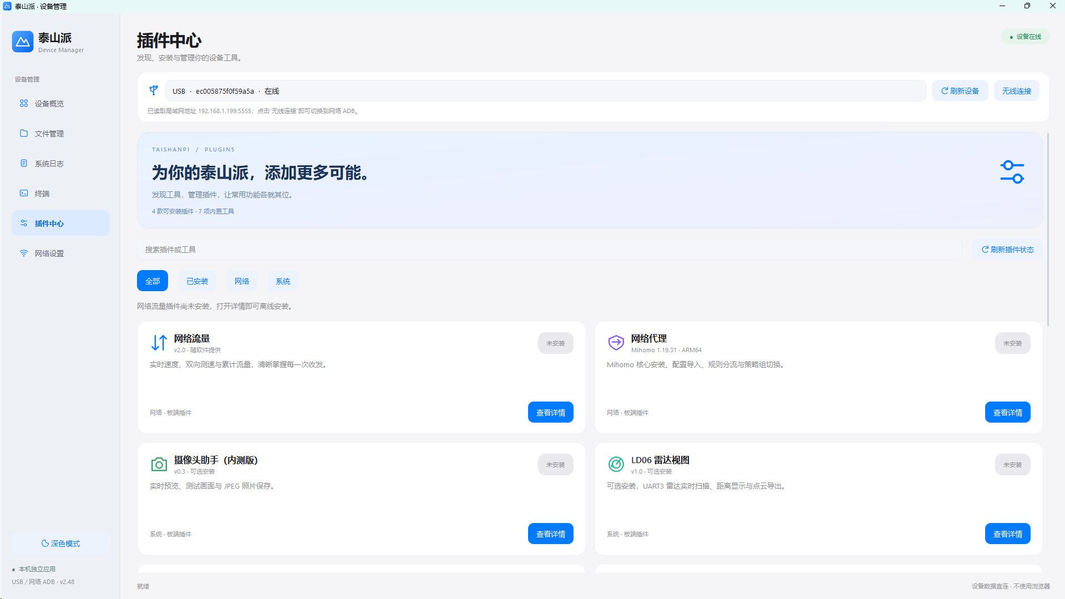
Task: Click the 网络流量 up-down arrows icon
Action: (159, 343)
